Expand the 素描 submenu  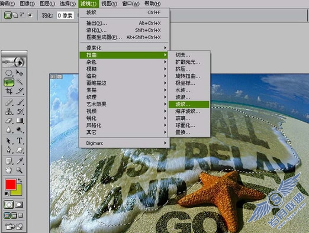[x=124, y=90]
